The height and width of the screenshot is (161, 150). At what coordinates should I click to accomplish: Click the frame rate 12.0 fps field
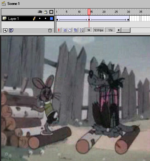pyautogui.click(x=99, y=30)
